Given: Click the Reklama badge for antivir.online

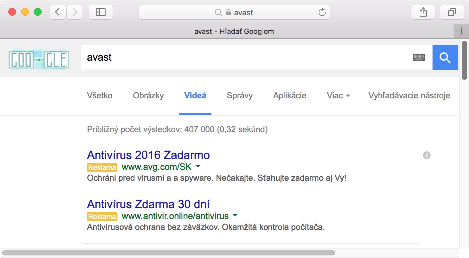Looking at the screenshot, I should tap(102, 216).
